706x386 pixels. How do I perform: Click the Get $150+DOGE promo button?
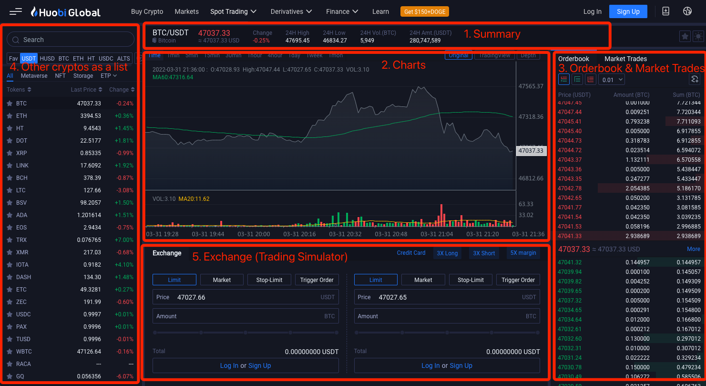click(x=424, y=11)
